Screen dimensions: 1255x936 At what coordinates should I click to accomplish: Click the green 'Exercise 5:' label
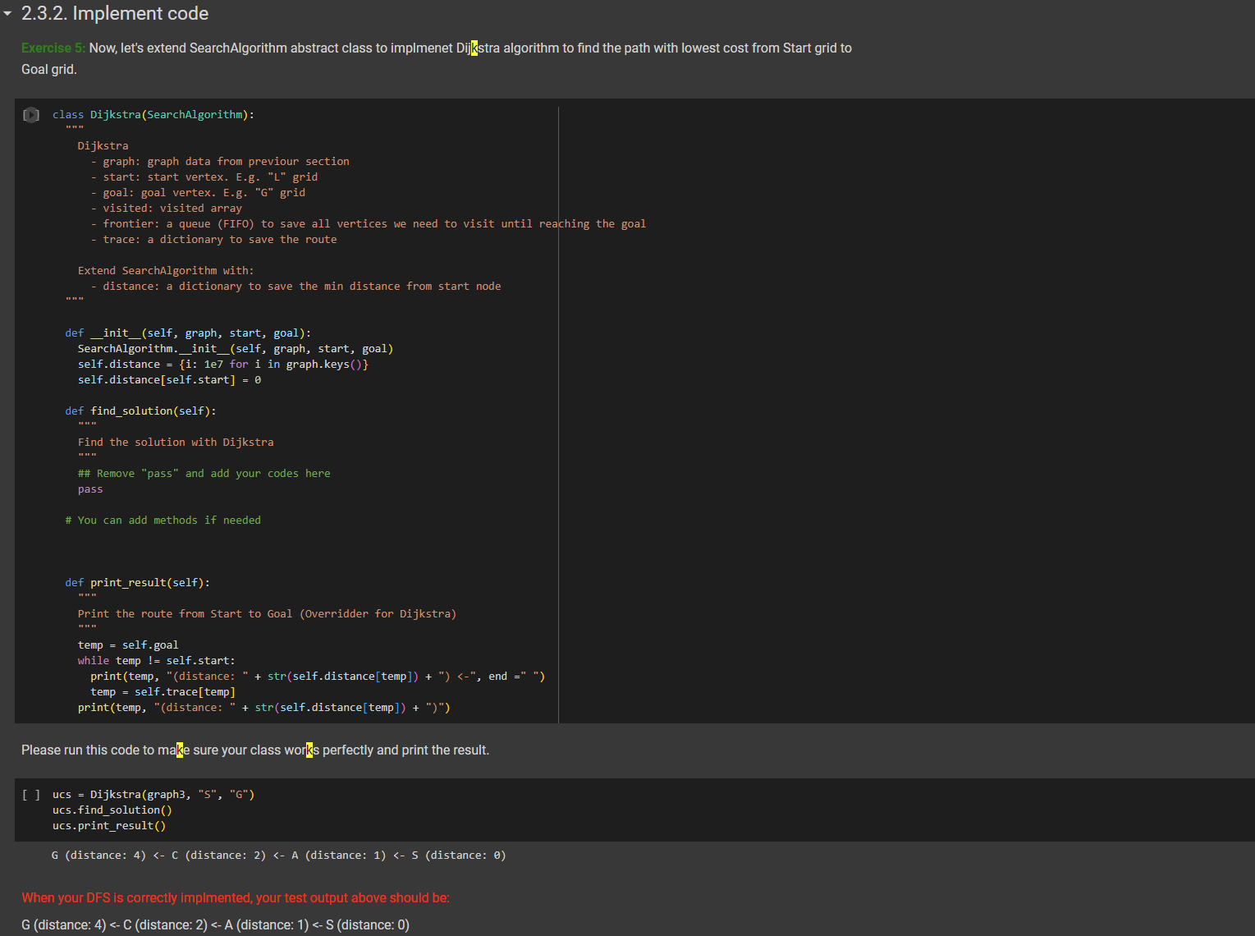coord(53,48)
